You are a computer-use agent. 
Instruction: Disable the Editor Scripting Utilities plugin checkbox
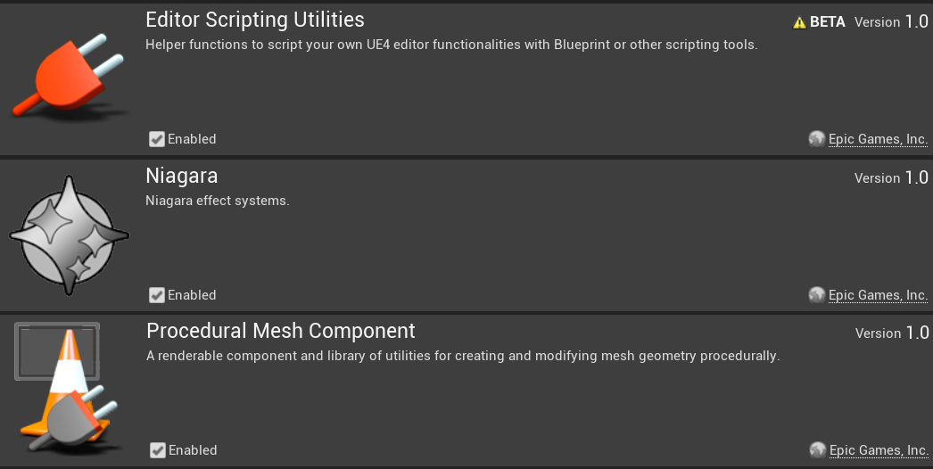pyautogui.click(x=156, y=139)
